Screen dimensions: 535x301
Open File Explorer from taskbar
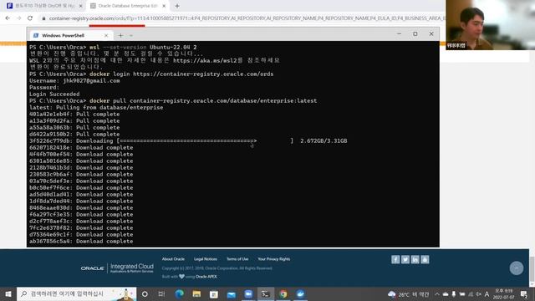click(196, 293)
